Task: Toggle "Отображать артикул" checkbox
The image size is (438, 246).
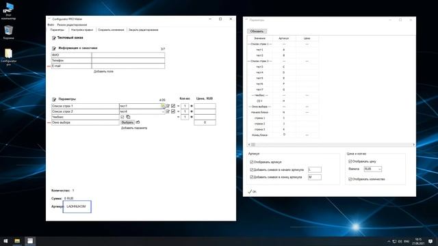Action: tap(251, 162)
